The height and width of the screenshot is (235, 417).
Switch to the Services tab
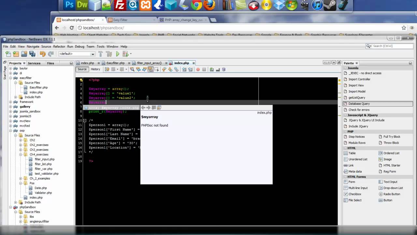click(34, 63)
